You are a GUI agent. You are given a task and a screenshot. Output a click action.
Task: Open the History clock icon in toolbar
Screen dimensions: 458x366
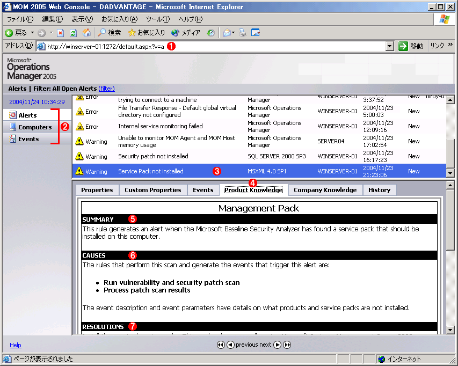pos(210,33)
